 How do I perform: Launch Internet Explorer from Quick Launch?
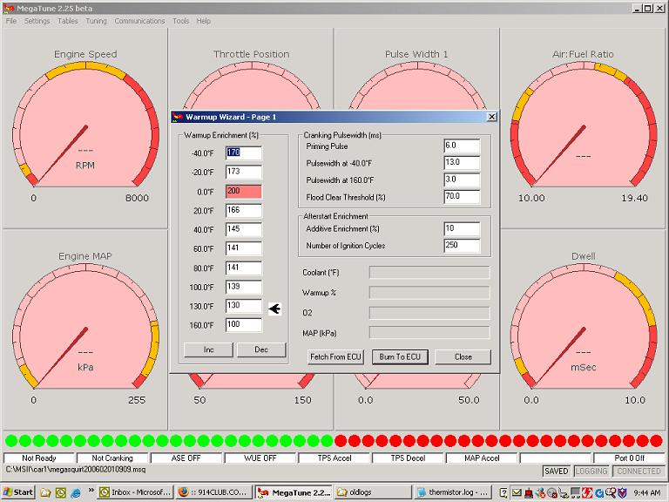point(76,492)
